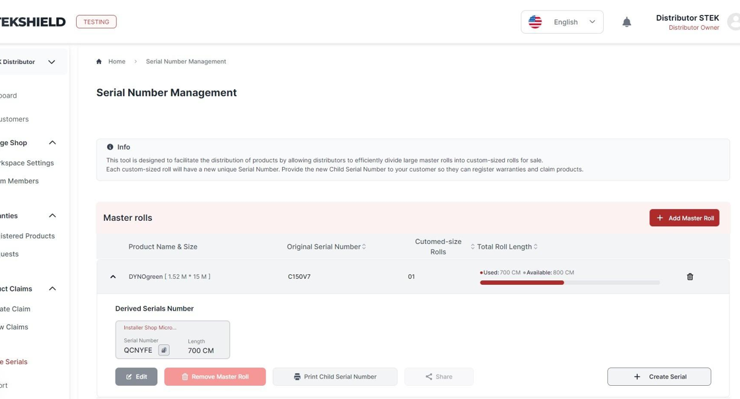Open Team Members in sidebar
Viewport: 740px width, 399px height.
coord(19,181)
